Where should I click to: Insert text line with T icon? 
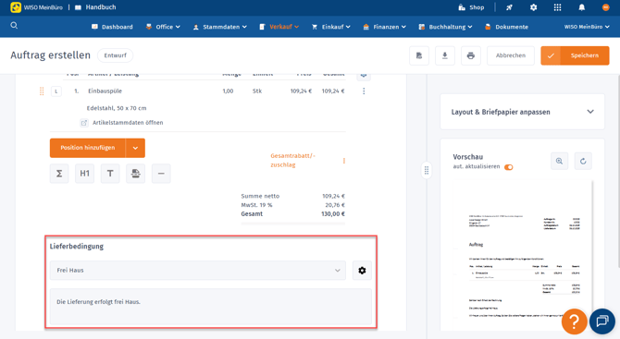pyautogui.click(x=110, y=174)
